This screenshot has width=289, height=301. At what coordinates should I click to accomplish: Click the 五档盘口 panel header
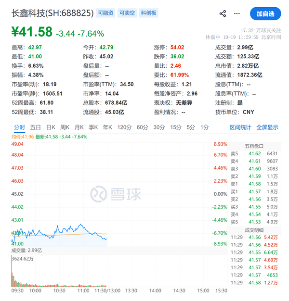pyautogui.click(x=254, y=146)
